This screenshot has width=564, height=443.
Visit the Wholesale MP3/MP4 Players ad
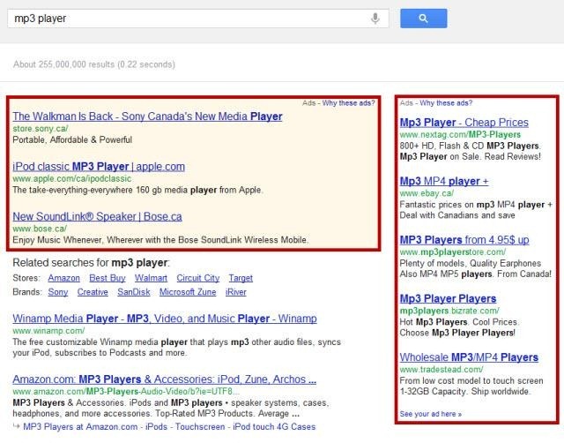(469, 357)
